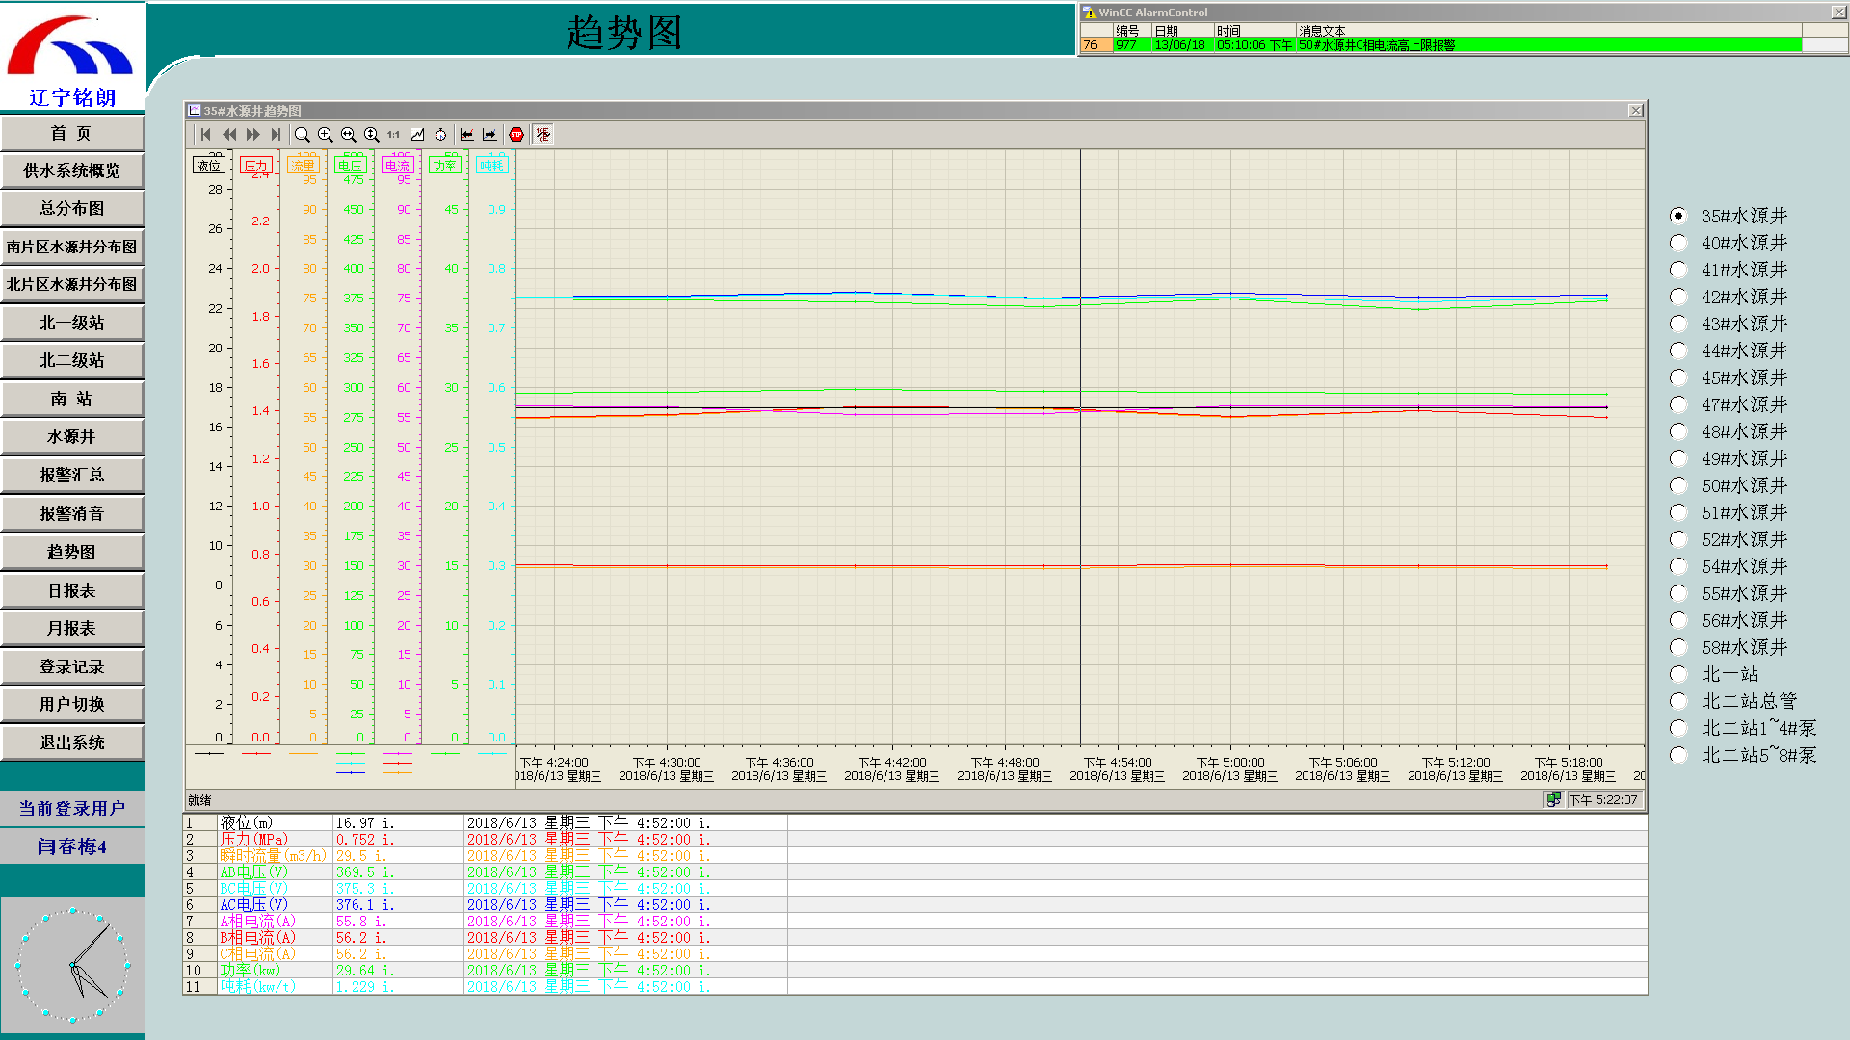
Task: Click the fast-forward double arrow icon
Action: click(252, 135)
